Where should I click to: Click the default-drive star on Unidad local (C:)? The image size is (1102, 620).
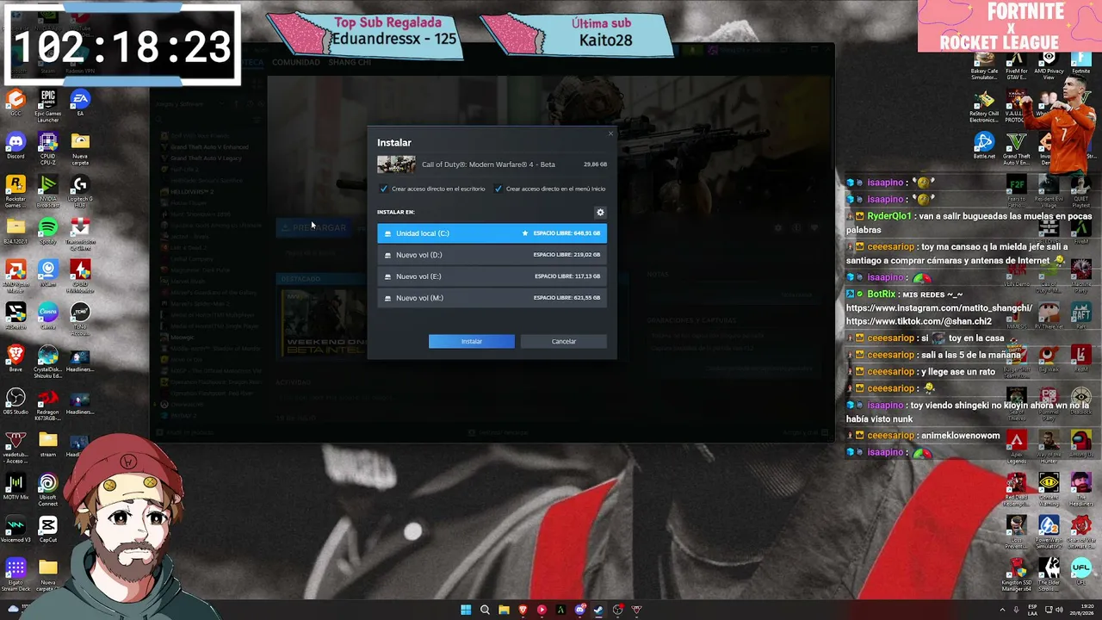[525, 233]
